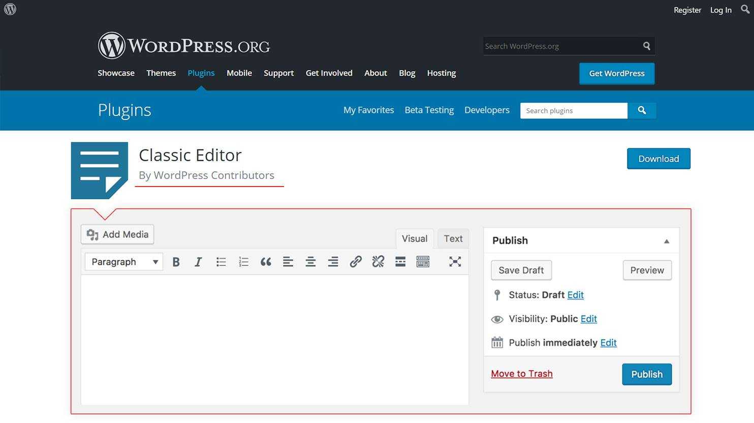754x423 pixels.
Task: Edit the post Visibility
Action: 588,319
